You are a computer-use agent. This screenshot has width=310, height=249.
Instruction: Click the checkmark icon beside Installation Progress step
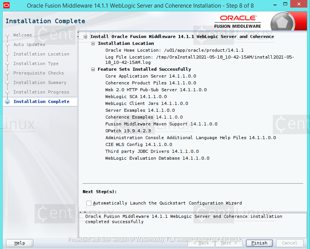[x=7, y=92]
